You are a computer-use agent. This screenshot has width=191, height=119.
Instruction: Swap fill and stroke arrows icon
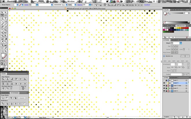click(6, 54)
